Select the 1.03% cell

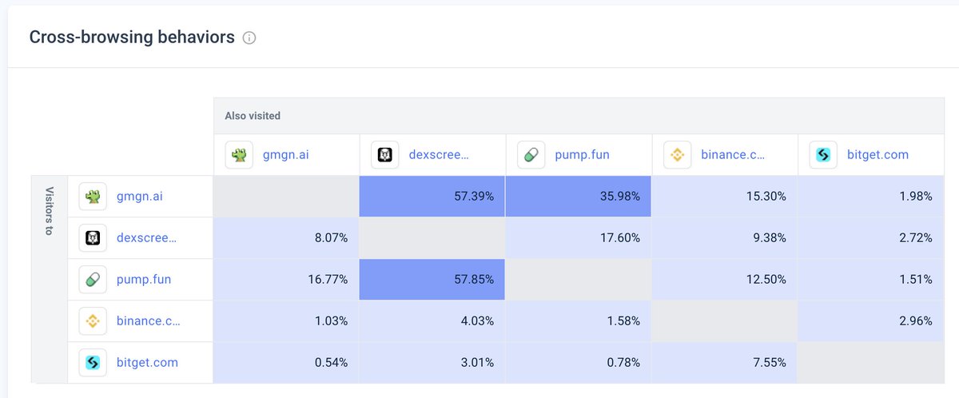pos(286,321)
